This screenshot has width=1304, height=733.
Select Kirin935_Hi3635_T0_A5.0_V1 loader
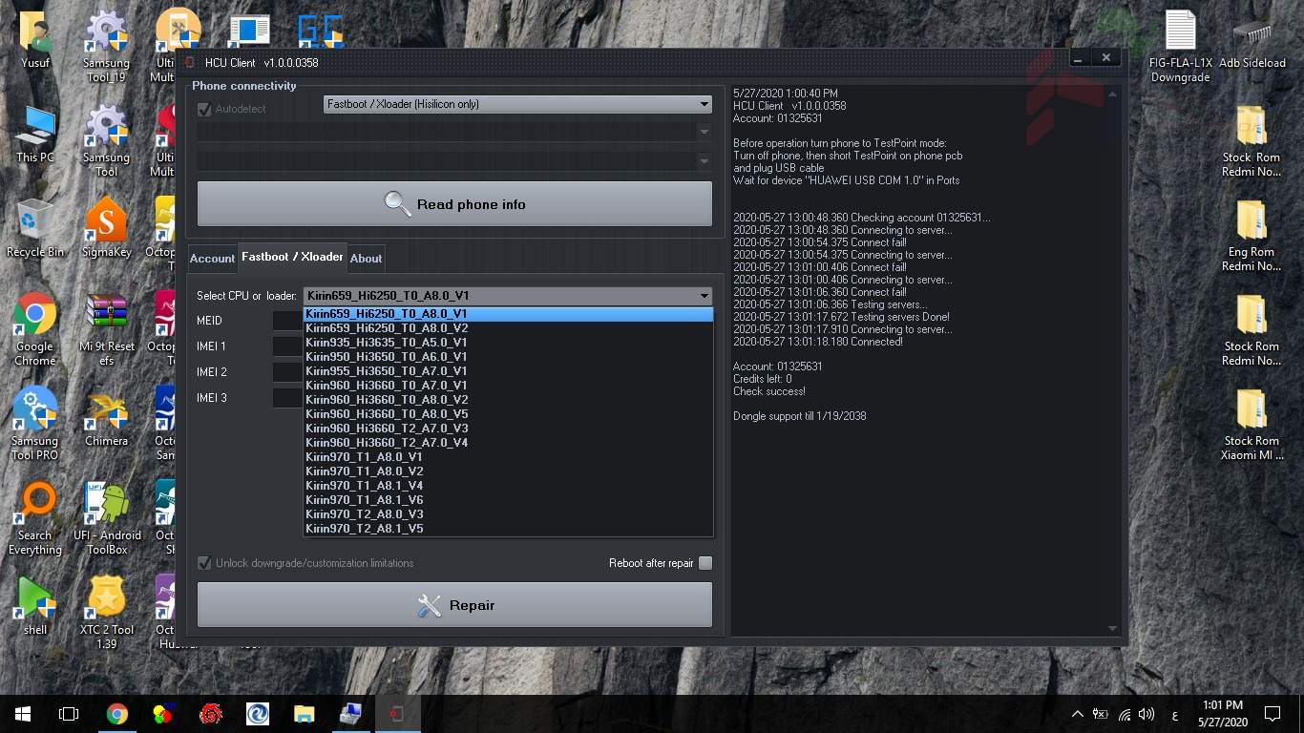coord(508,343)
